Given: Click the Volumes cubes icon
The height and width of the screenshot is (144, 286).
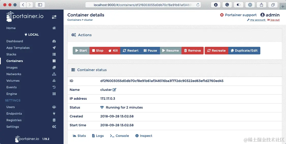Looking at the screenshot, I should pyautogui.click(x=54, y=81).
